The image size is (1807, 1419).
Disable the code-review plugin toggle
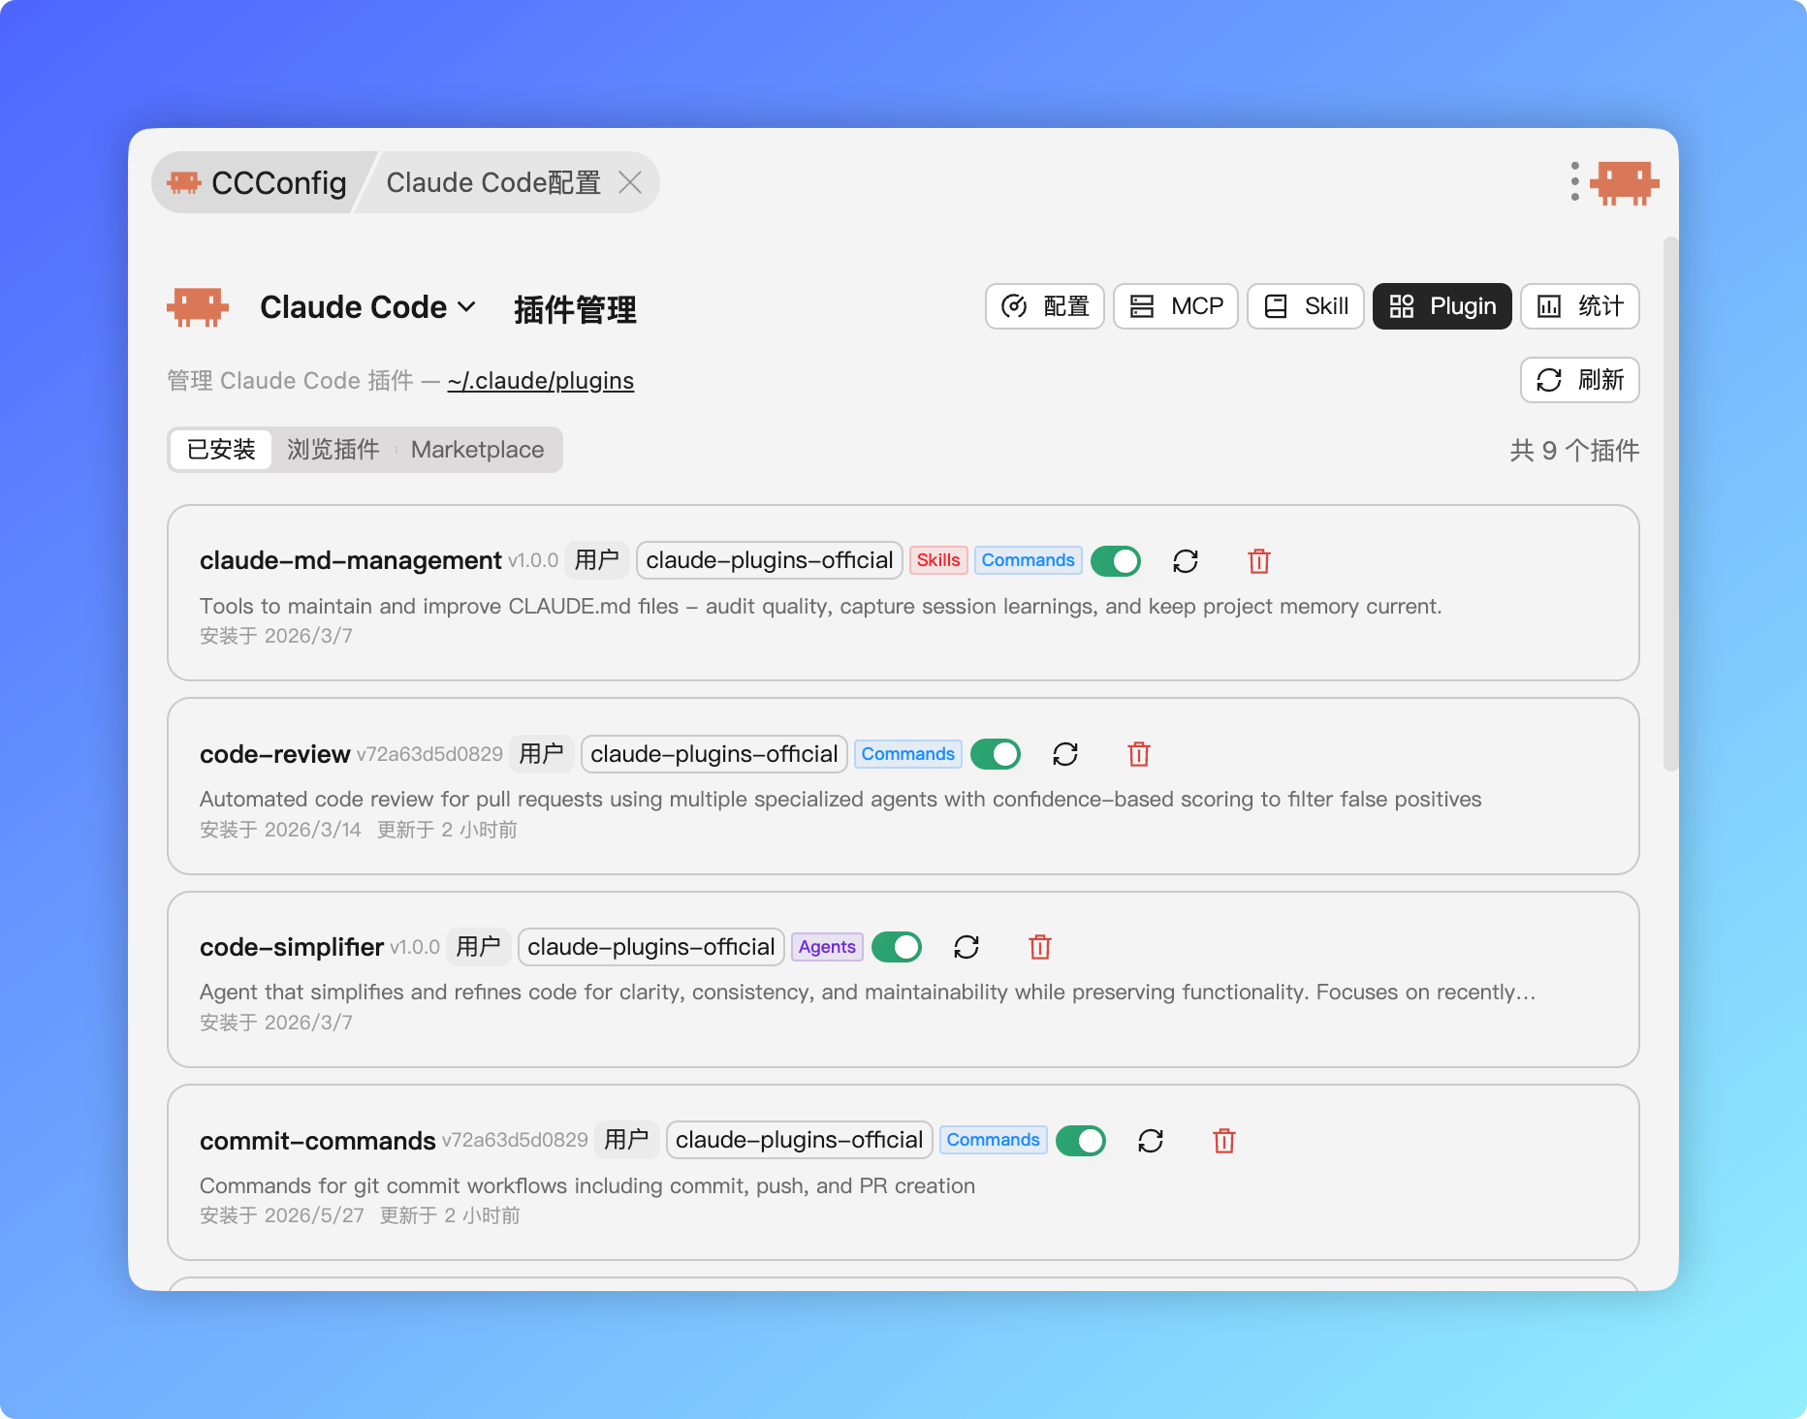996,754
